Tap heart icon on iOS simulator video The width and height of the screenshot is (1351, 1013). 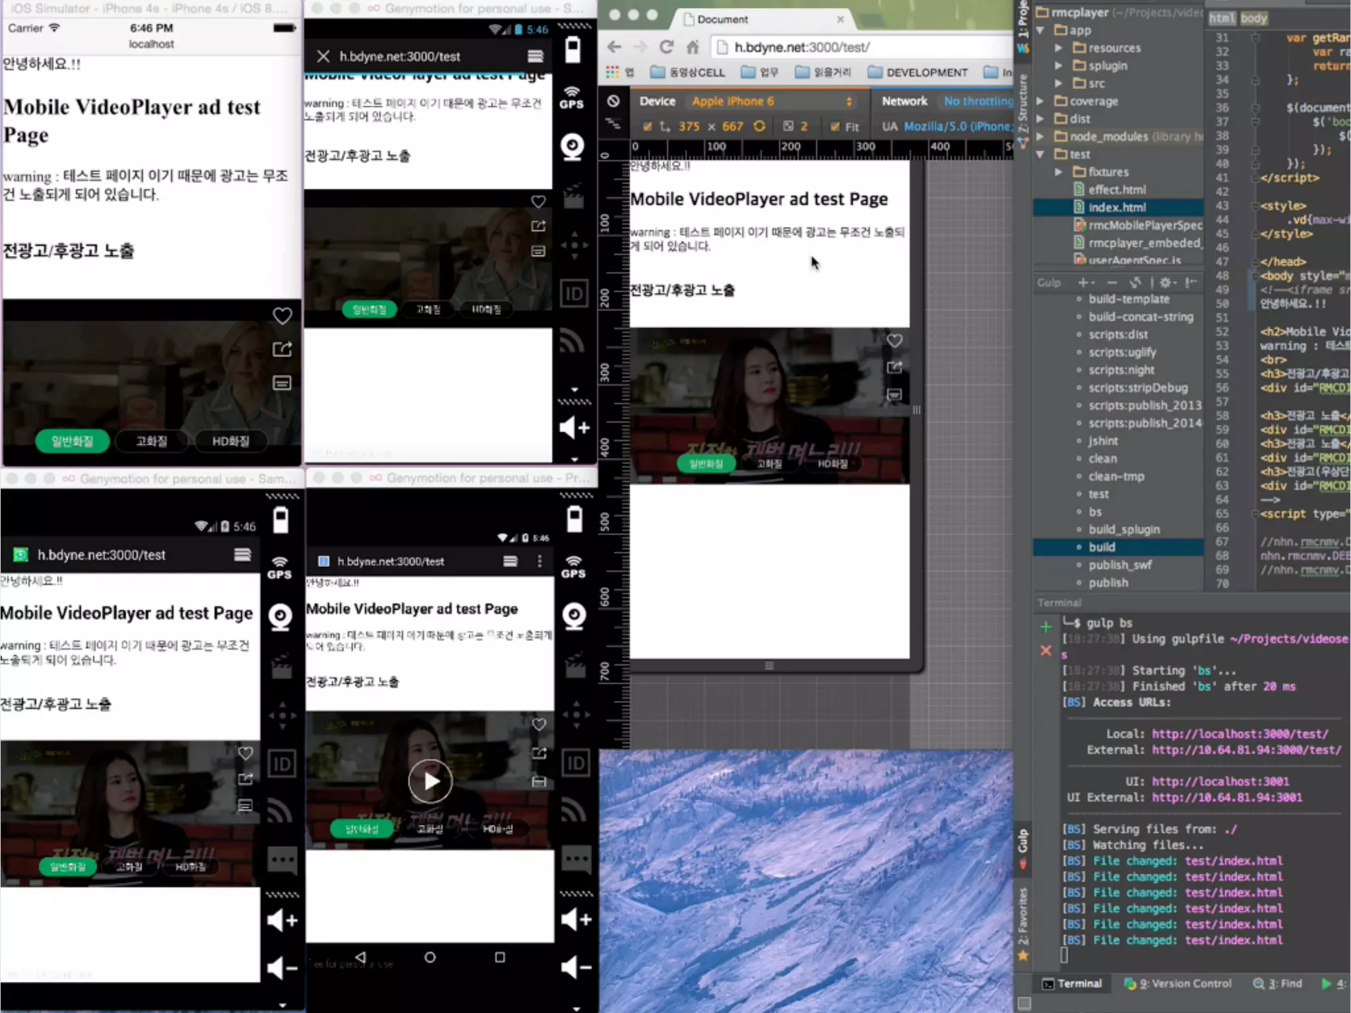click(282, 316)
